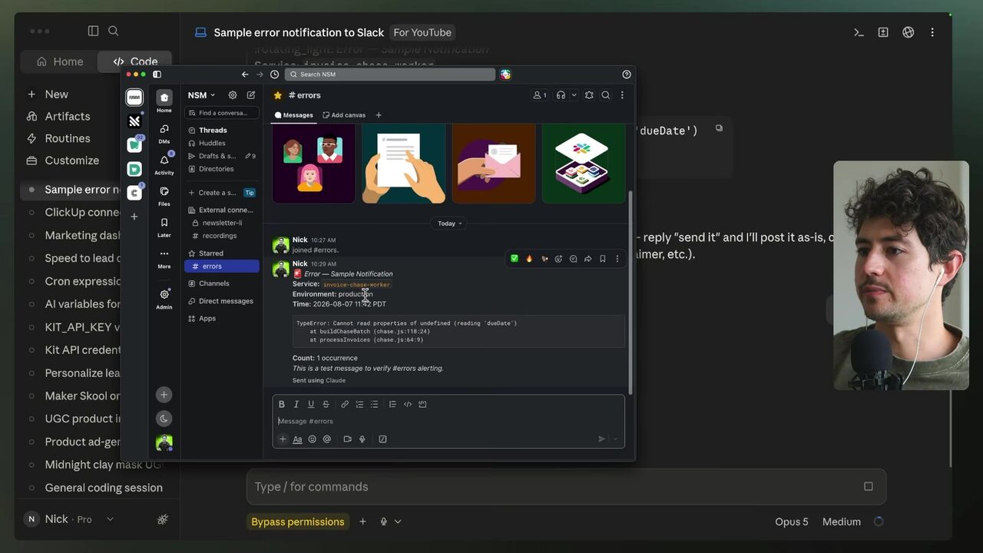Insert a link in the Slack composer
This screenshot has height=553, width=983.
tap(345, 404)
